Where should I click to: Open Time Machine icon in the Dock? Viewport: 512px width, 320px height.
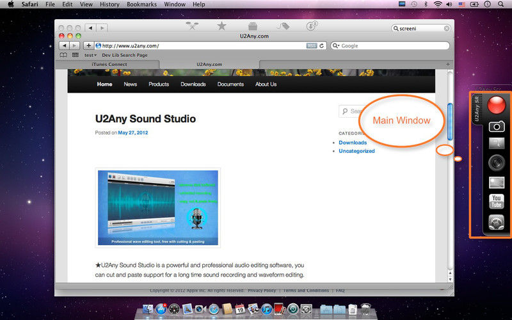(293, 308)
